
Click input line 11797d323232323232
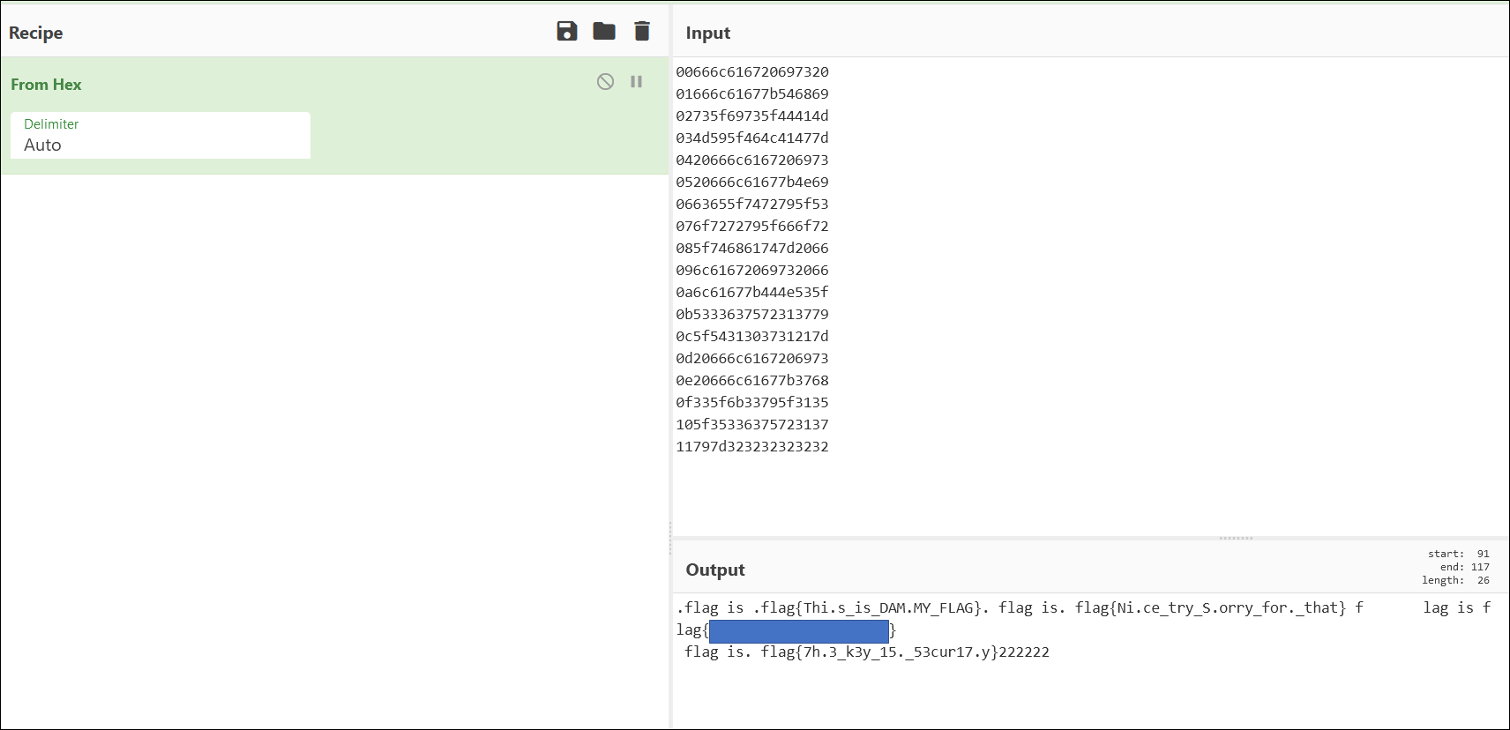tap(752, 446)
